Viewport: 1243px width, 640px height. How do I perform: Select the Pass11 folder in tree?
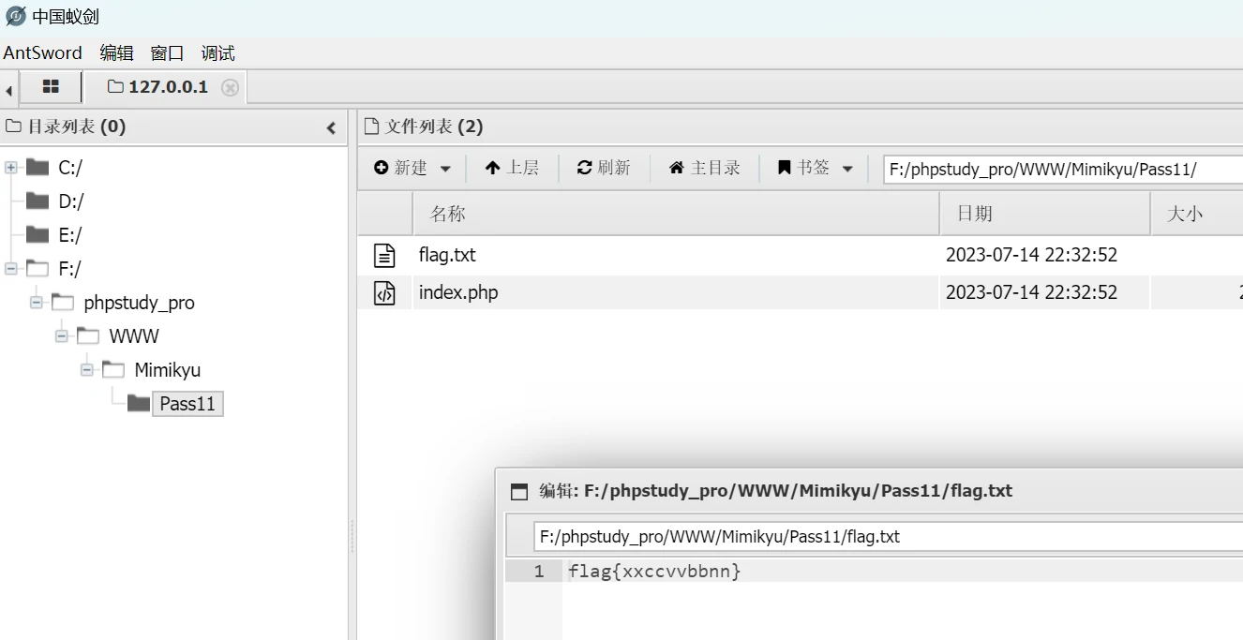[x=187, y=404]
